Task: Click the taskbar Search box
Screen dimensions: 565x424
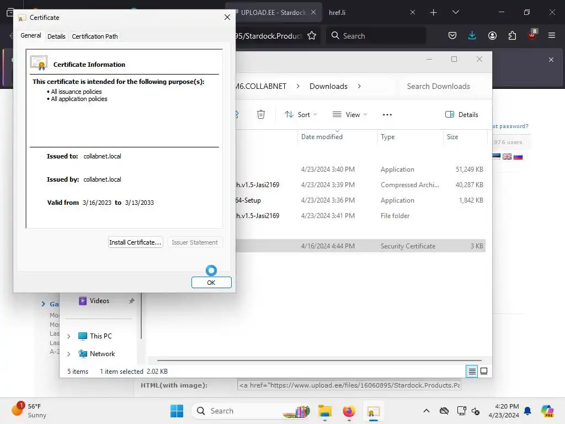Action: (x=252, y=411)
